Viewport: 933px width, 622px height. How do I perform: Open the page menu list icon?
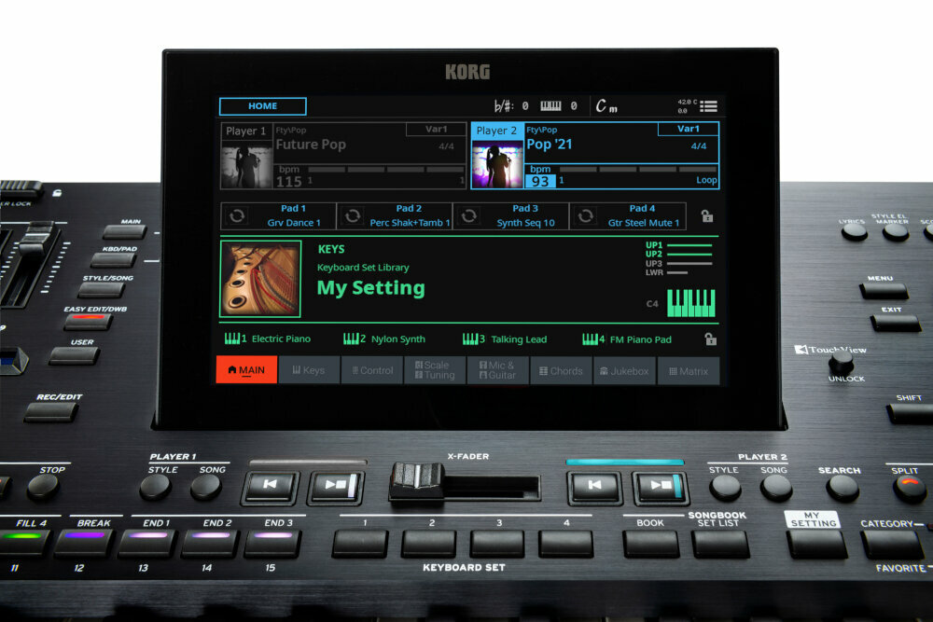click(x=708, y=106)
